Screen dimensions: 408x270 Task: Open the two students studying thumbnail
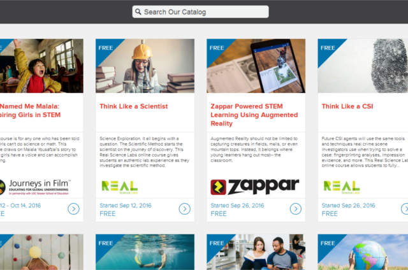[256, 252]
